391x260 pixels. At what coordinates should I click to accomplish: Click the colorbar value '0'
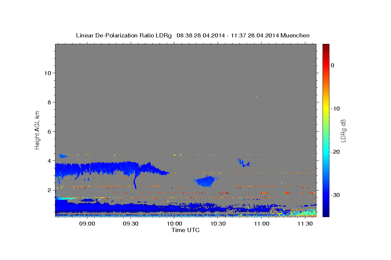click(x=333, y=65)
